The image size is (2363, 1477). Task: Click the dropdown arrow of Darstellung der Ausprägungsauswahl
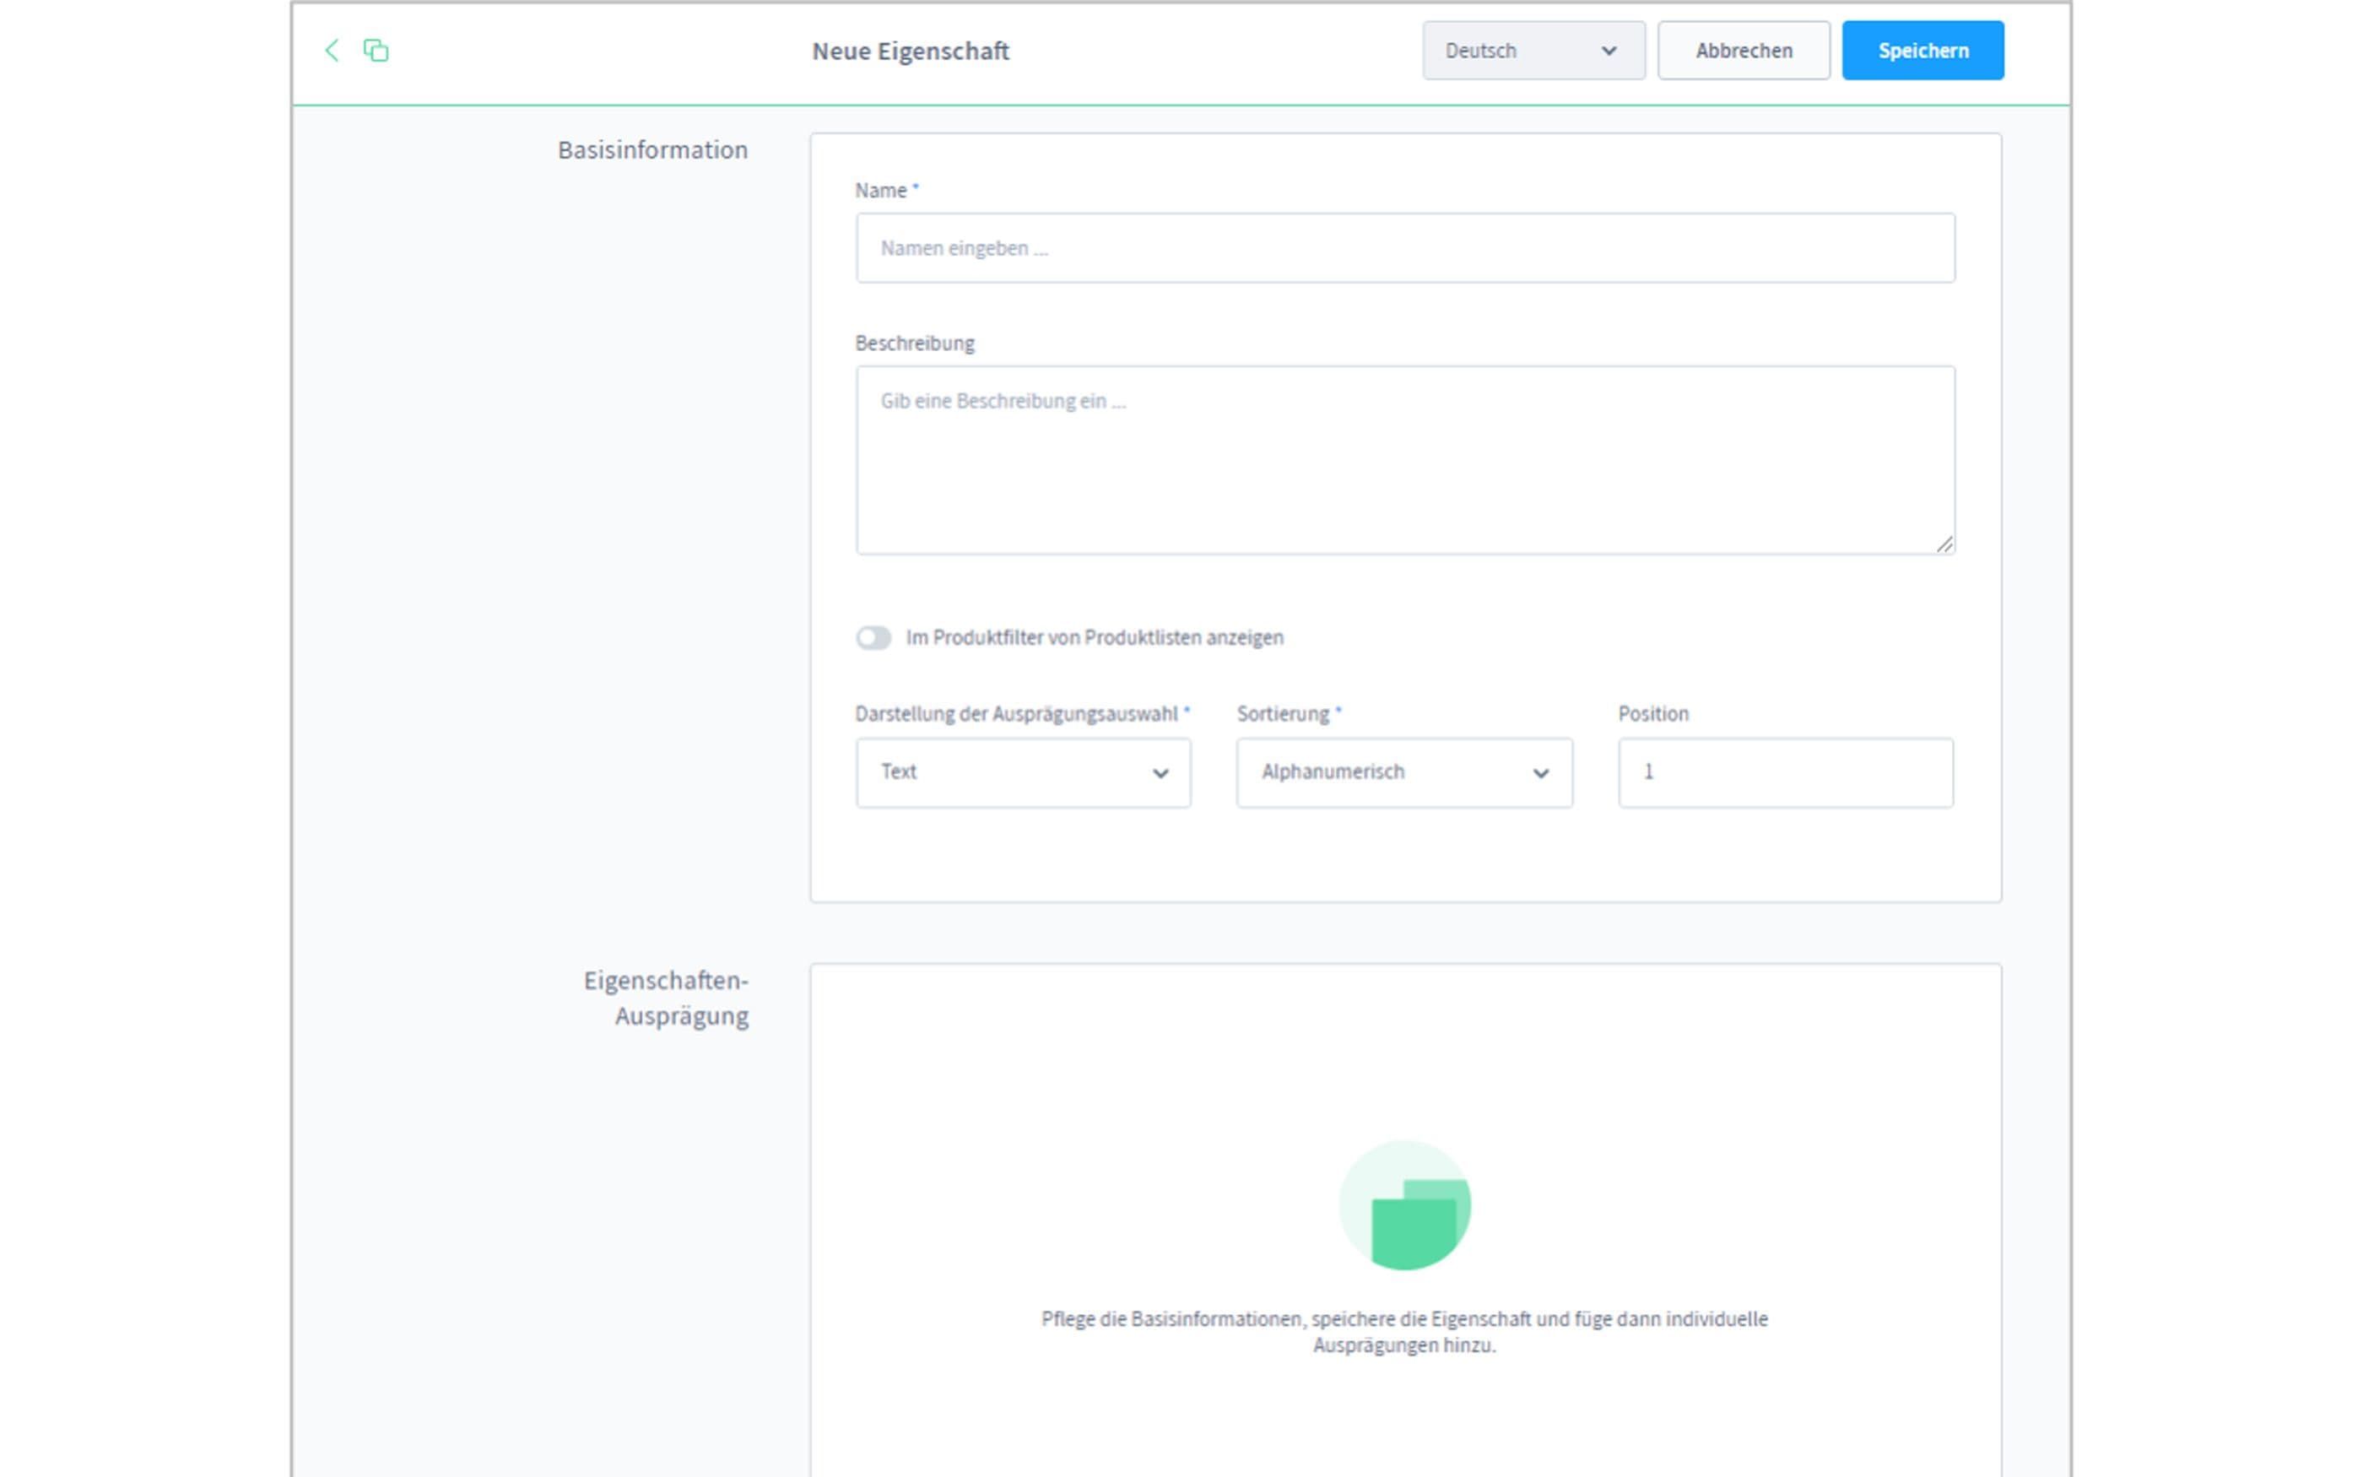coord(1161,773)
